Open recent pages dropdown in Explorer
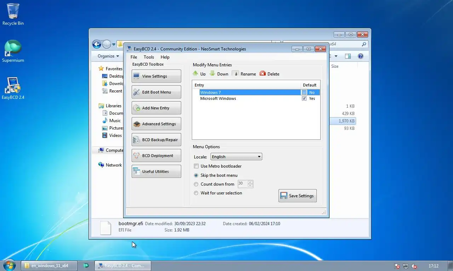Viewport: 453px width, 271px height. tap(114, 44)
